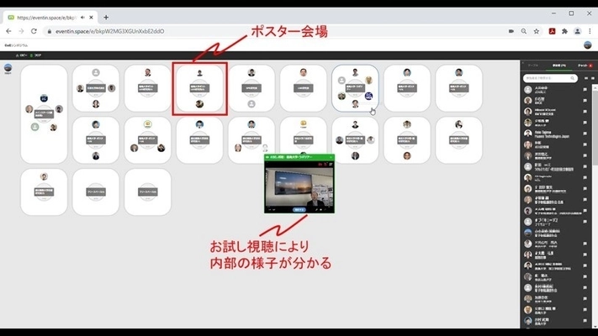The height and width of the screenshot is (336, 598).
Task: Open the zoom magnifier icon in address bar
Action: click(524, 31)
